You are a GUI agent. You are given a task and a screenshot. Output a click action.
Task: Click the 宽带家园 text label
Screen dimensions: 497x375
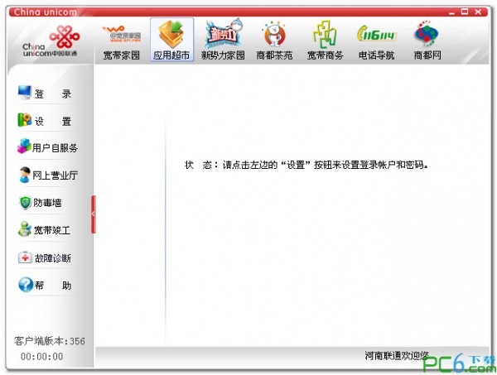[122, 55]
